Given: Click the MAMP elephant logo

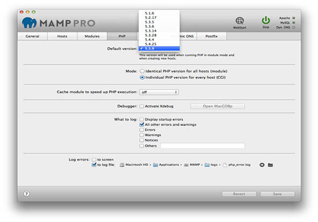Looking at the screenshot, I should (29, 23).
